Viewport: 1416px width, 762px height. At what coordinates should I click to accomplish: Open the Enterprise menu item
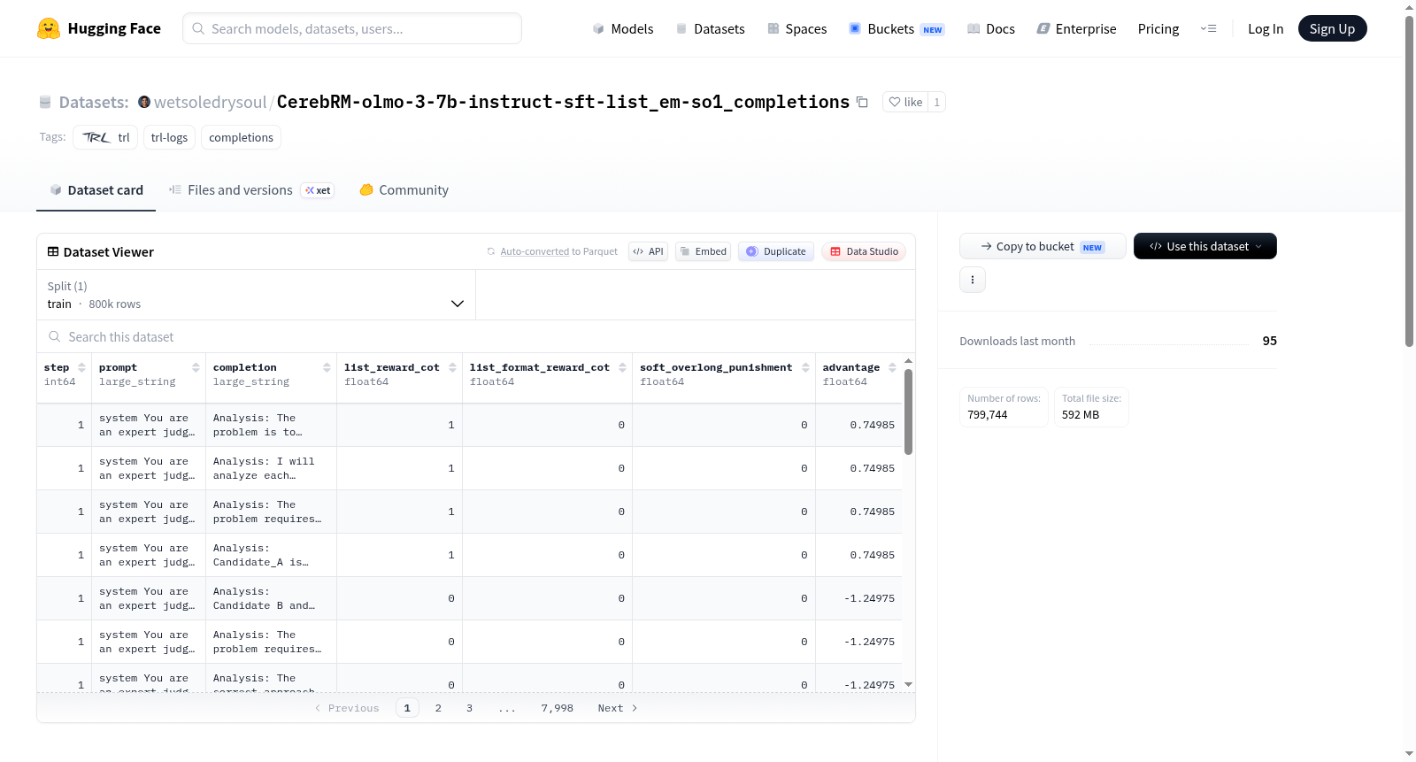(1076, 28)
